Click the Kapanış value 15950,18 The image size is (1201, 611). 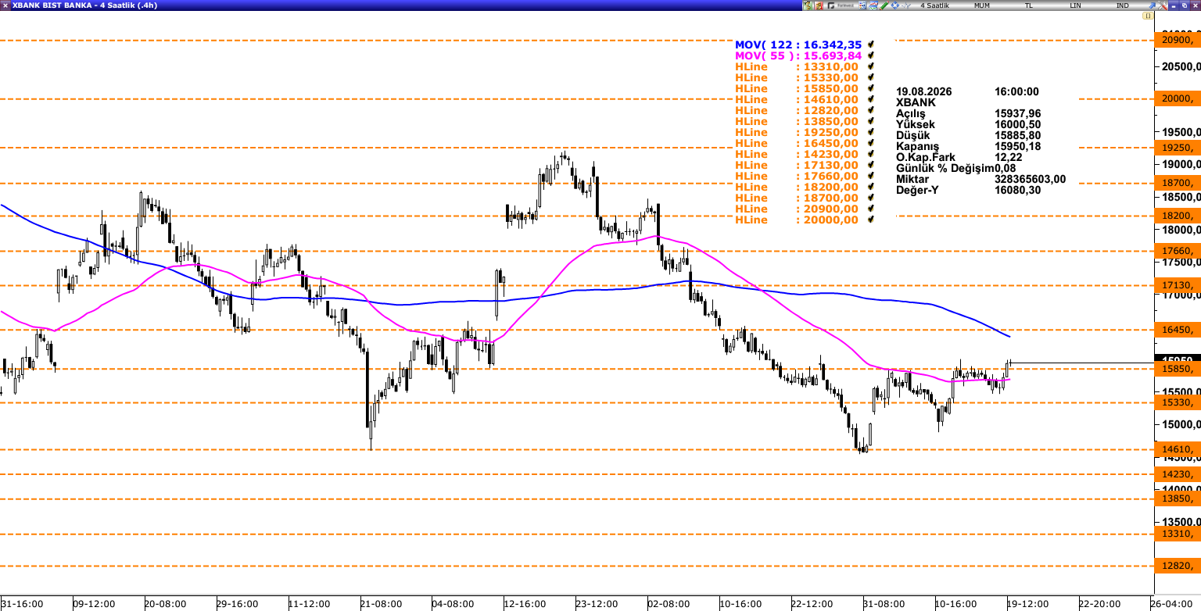point(1017,146)
